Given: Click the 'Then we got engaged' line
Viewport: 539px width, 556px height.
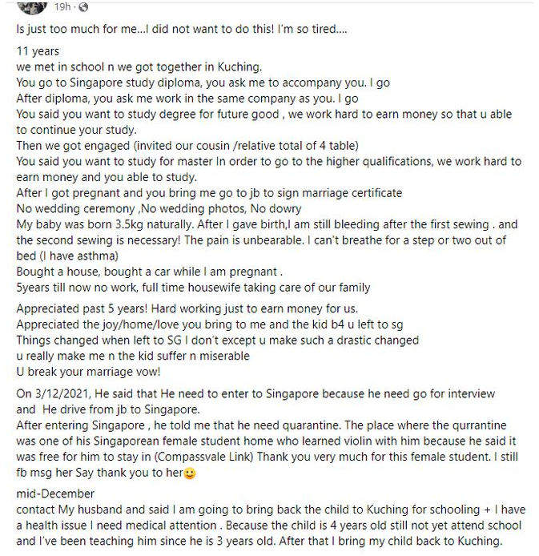Looking at the screenshot, I should pos(187,146).
